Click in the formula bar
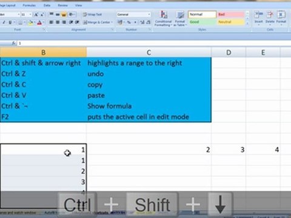 [x=153, y=43]
